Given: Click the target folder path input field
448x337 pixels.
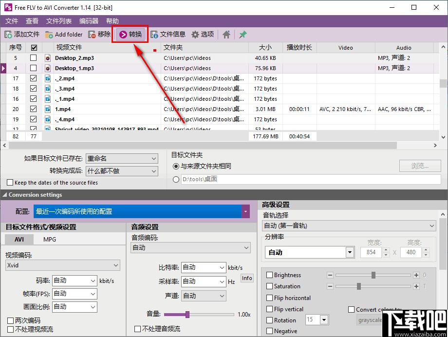Looking at the screenshot, I should (x=311, y=180).
